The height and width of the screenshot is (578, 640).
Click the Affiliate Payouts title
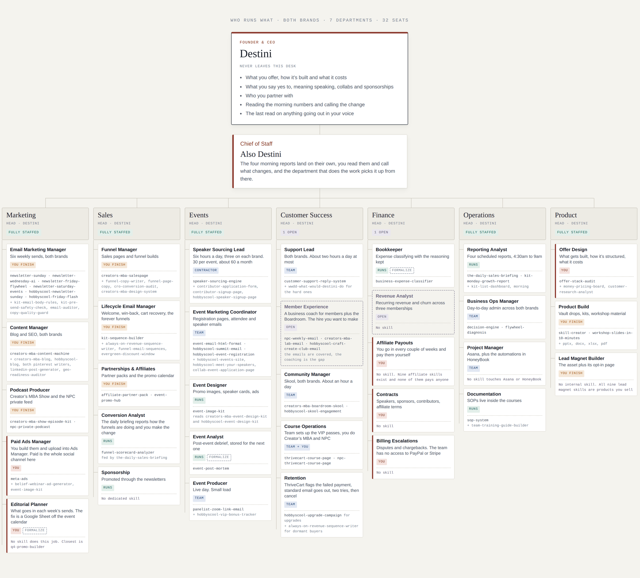tap(394, 343)
